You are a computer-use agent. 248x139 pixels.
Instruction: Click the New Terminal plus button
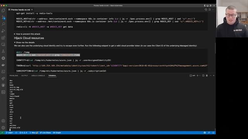[x=197, y=76]
